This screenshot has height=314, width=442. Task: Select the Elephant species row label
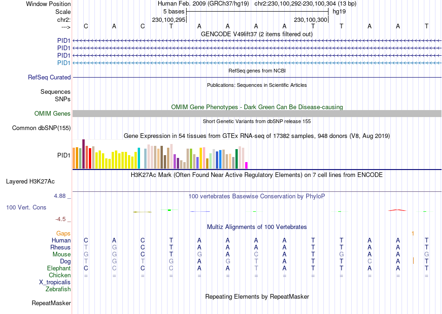59,268
